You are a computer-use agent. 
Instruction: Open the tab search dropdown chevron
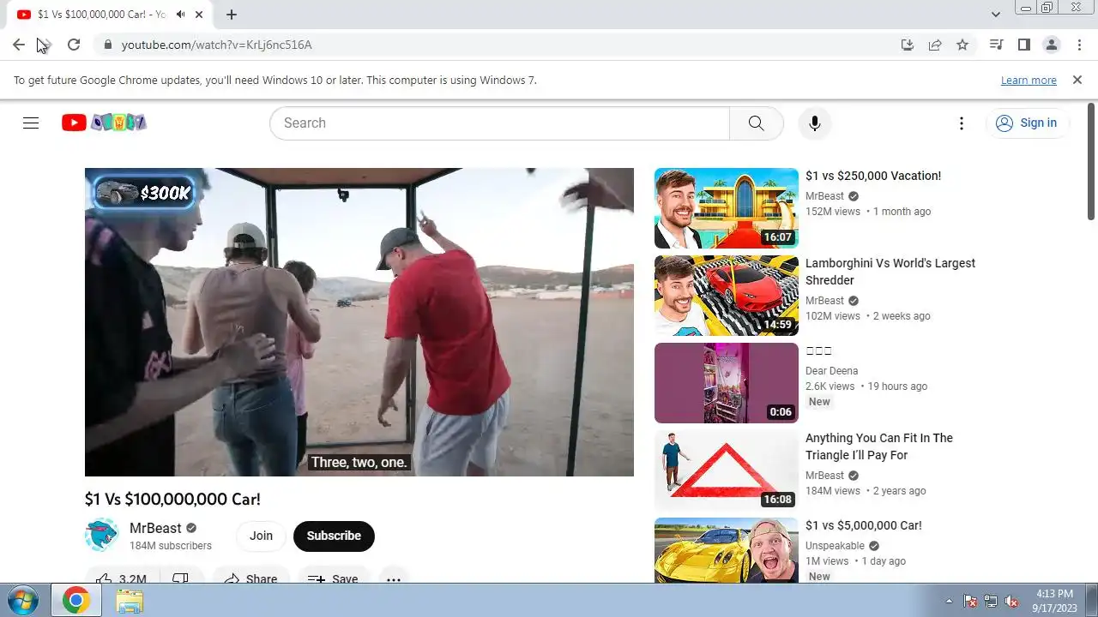(x=996, y=14)
